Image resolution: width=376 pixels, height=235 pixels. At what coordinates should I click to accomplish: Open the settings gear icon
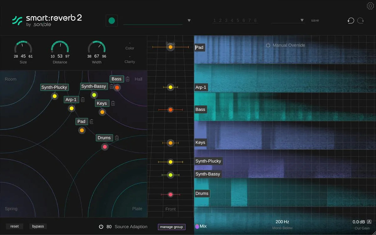(x=370, y=6)
